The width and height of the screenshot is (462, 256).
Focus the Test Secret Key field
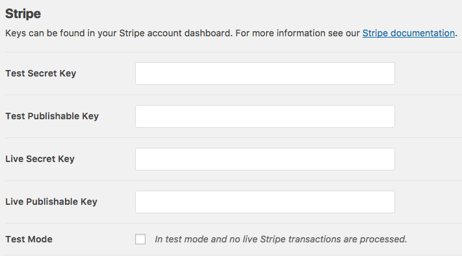click(x=265, y=73)
